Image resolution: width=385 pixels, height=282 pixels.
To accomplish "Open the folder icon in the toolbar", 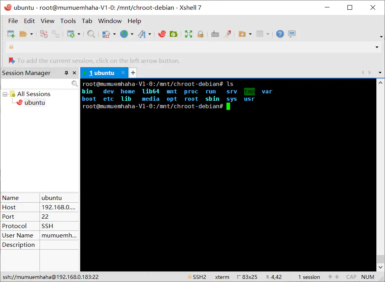I will point(23,34).
